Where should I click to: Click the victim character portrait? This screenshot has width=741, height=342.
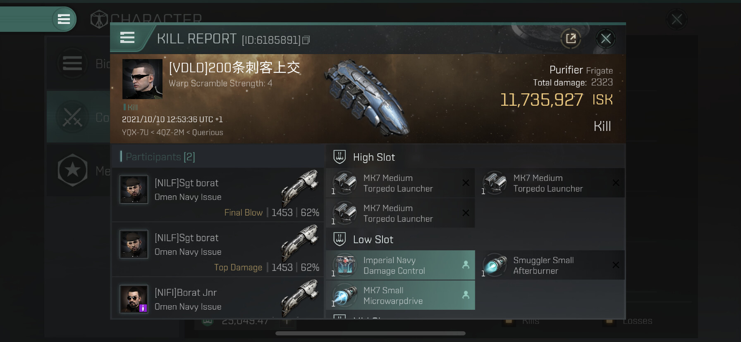click(142, 79)
